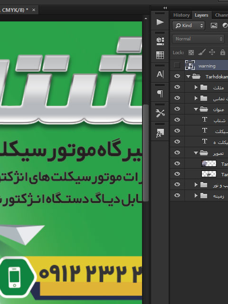
Task: Hide the شتاب text layer
Action: click(x=177, y=120)
